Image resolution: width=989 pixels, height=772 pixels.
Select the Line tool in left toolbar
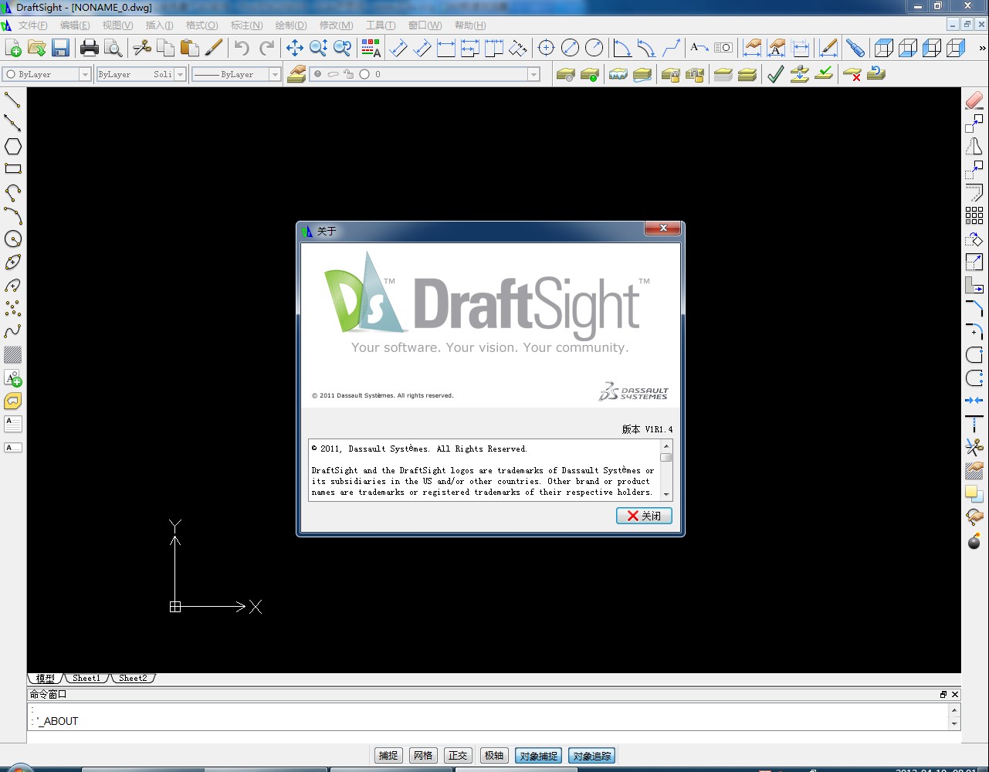(x=12, y=100)
